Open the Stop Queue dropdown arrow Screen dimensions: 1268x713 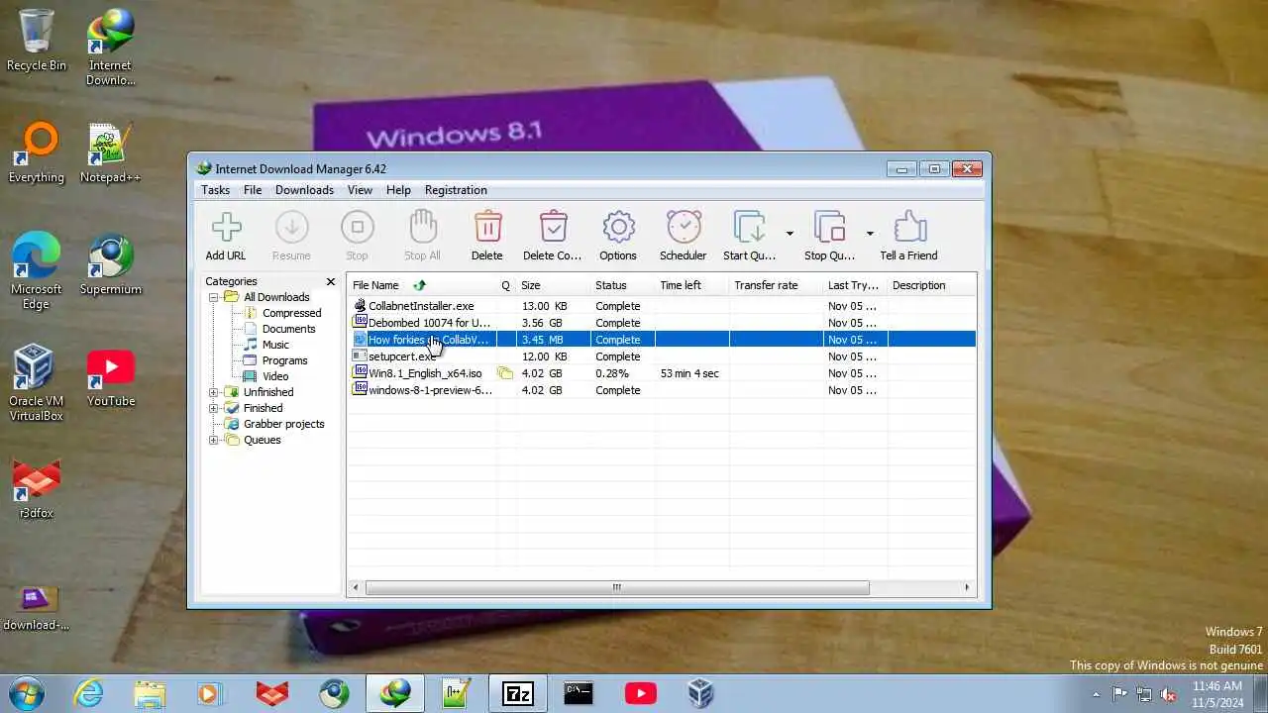pyautogui.click(x=870, y=234)
